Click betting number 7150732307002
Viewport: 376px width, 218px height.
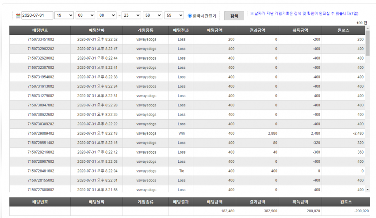click(41, 68)
